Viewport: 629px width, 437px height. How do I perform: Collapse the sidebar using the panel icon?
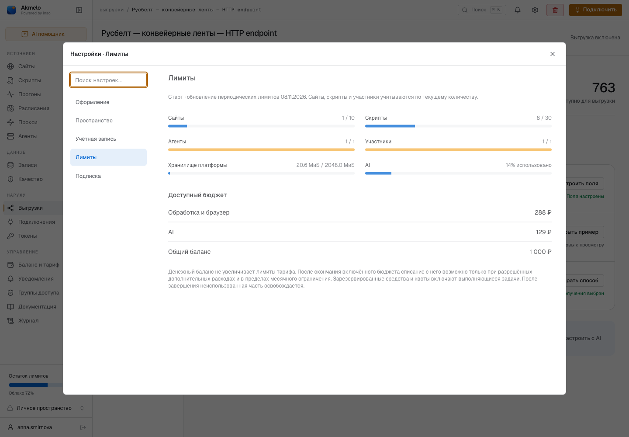click(x=79, y=10)
